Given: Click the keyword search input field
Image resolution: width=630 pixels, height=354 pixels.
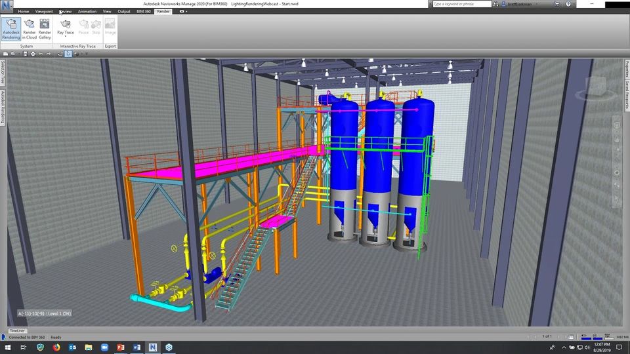Looking at the screenshot, I should pos(461,4).
